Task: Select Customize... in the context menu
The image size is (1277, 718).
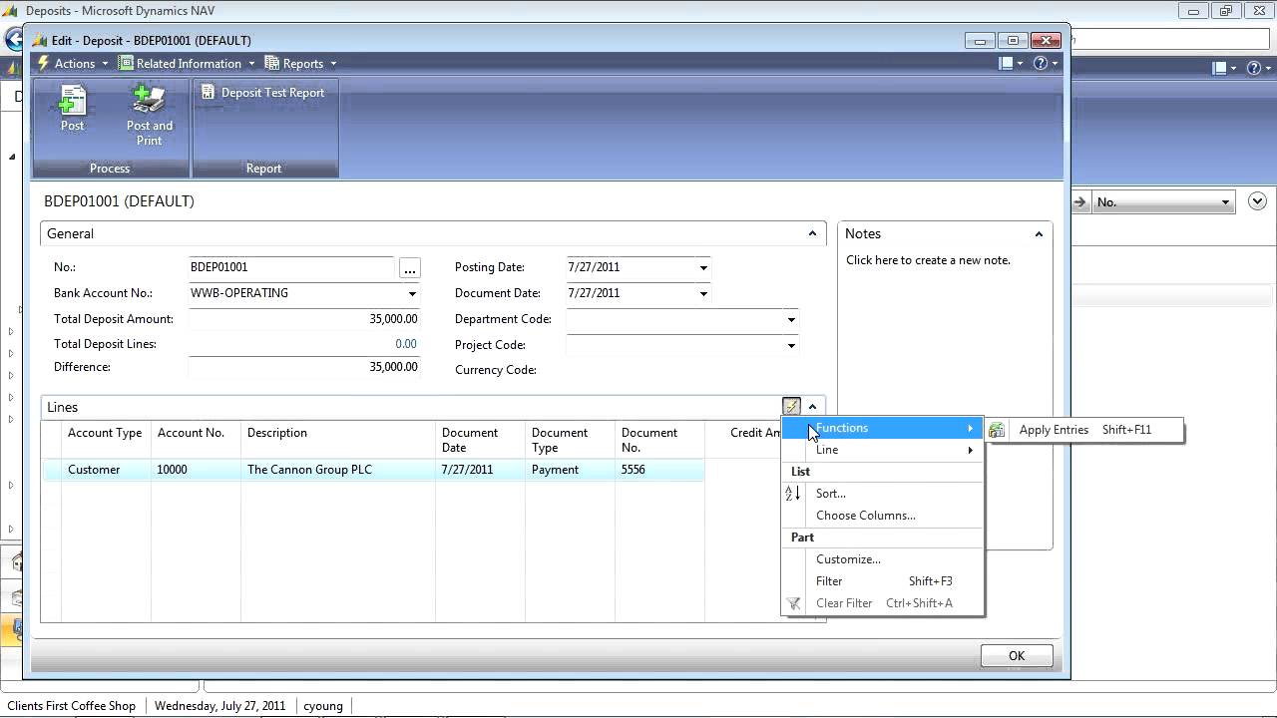Action: (882, 559)
